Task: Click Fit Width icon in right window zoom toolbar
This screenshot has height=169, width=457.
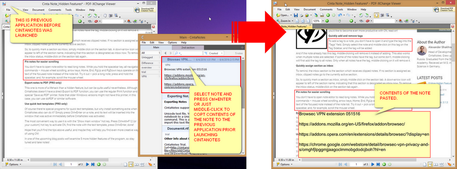Action: [x=308, y=21]
